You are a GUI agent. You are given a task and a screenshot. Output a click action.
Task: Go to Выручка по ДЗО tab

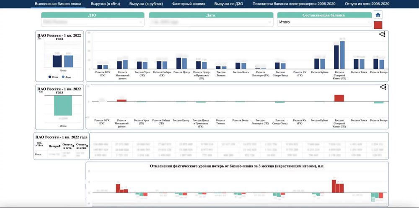[x=229, y=3]
